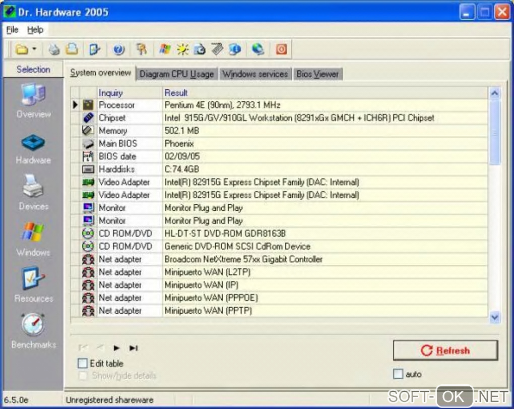Click the red power button icon in the toolbar
This screenshot has height=409, width=514.
tap(281, 49)
